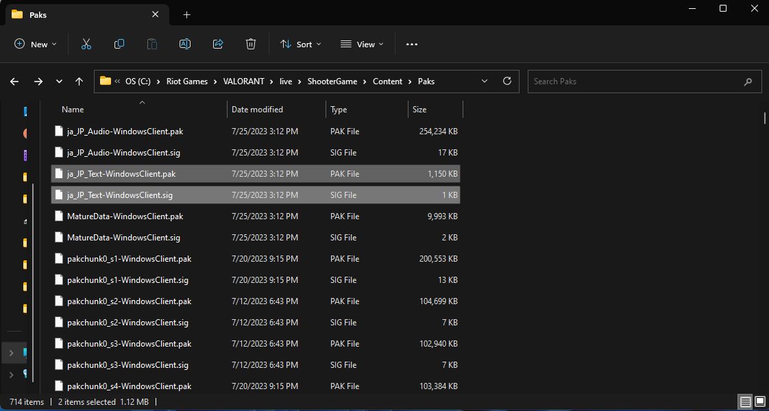The width and height of the screenshot is (769, 411).
Task: Copy the selected files using the toolbar
Action: (x=119, y=44)
